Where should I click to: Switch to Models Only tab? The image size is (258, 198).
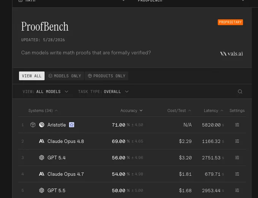(x=64, y=76)
